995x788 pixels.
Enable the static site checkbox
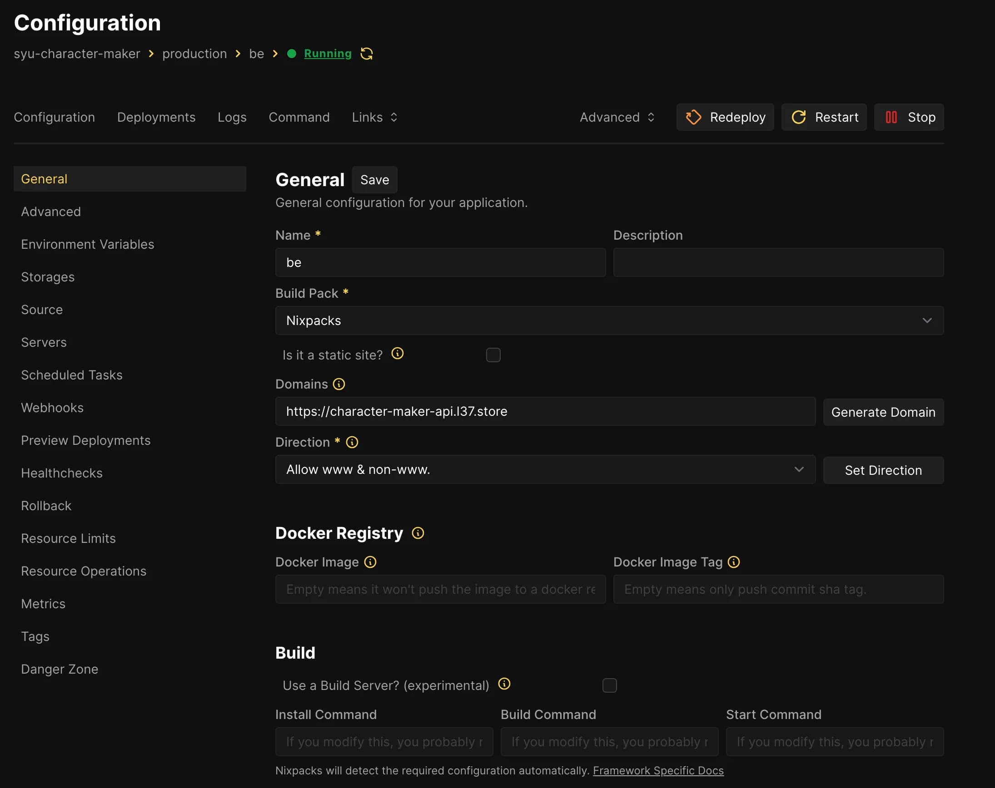pyautogui.click(x=493, y=355)
